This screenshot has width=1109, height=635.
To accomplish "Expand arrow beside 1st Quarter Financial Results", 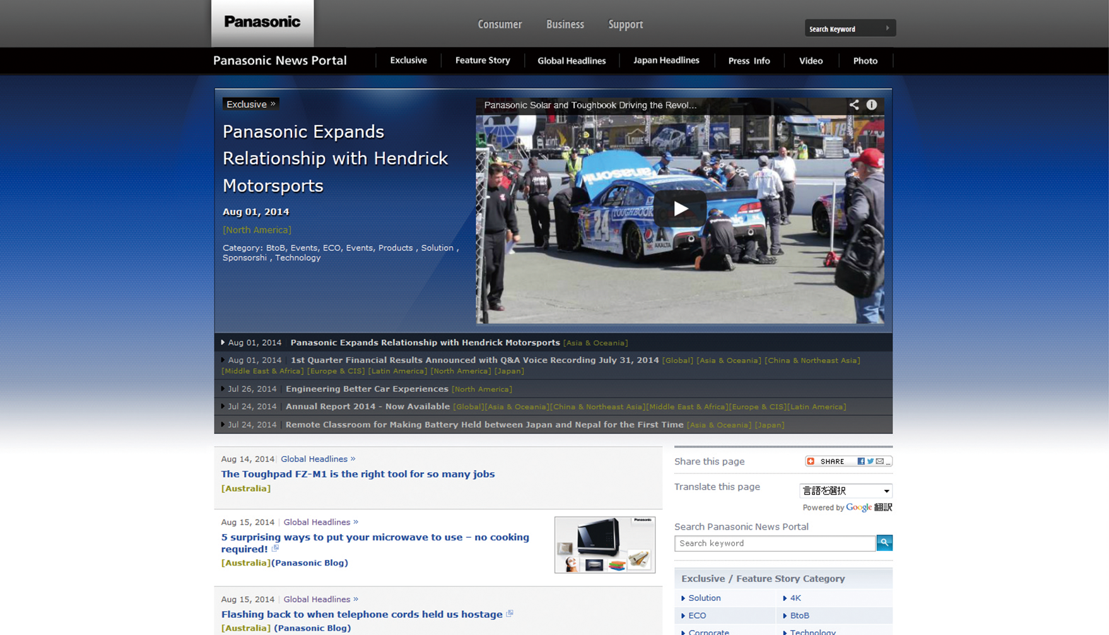I will tap(223, 360).
